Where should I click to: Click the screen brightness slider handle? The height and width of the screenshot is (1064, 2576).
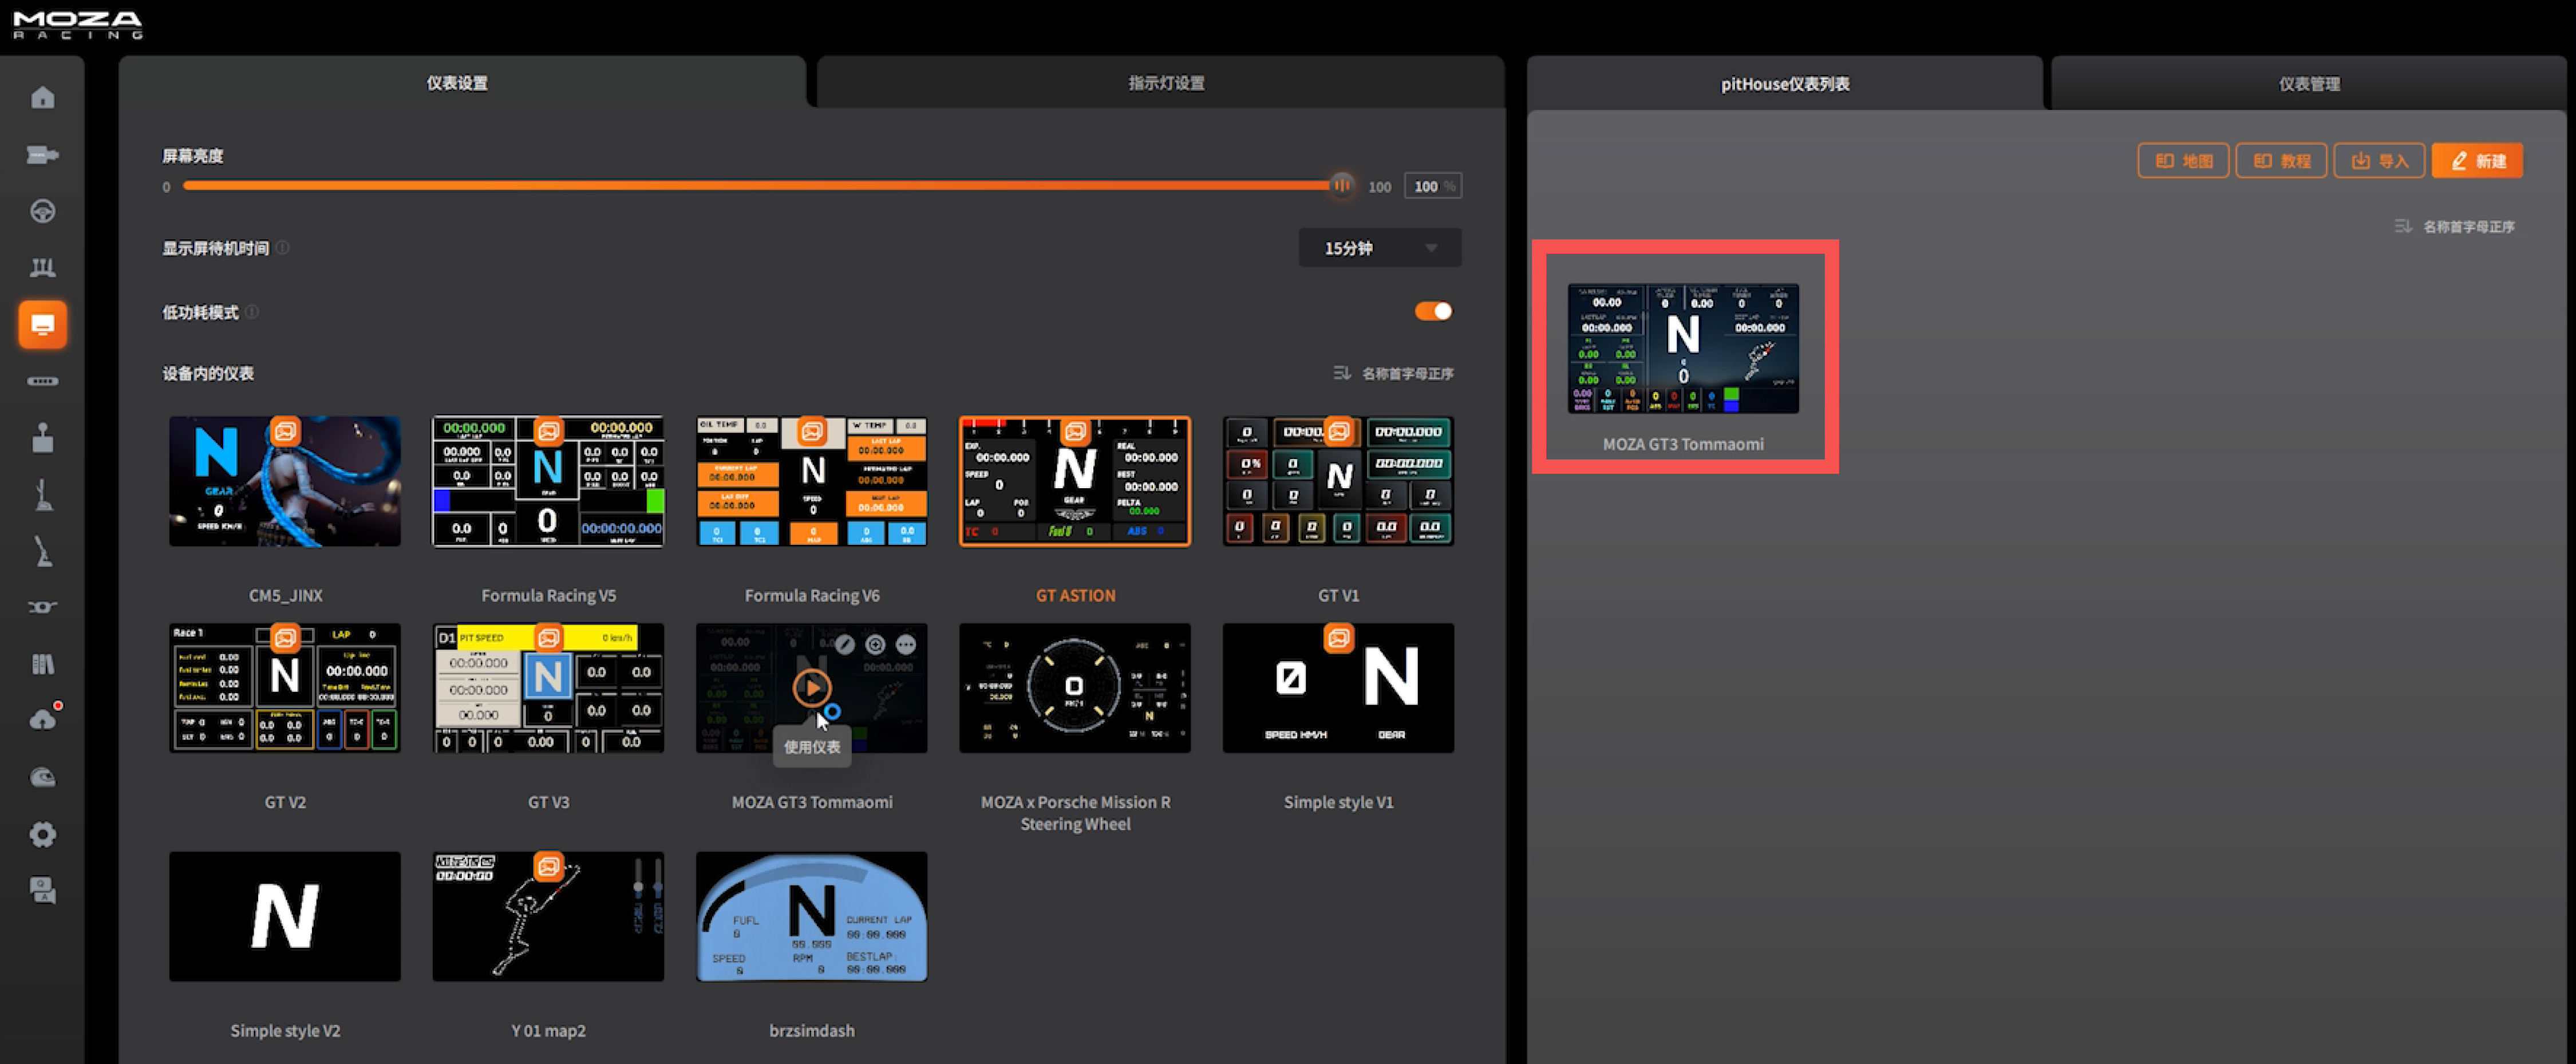[x=1341, y=185]
